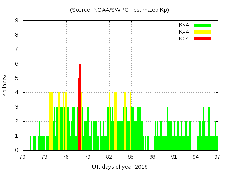Click x-axis tick label 76
The width and height of the screenshot is (229, 172).
pos(66,157)
